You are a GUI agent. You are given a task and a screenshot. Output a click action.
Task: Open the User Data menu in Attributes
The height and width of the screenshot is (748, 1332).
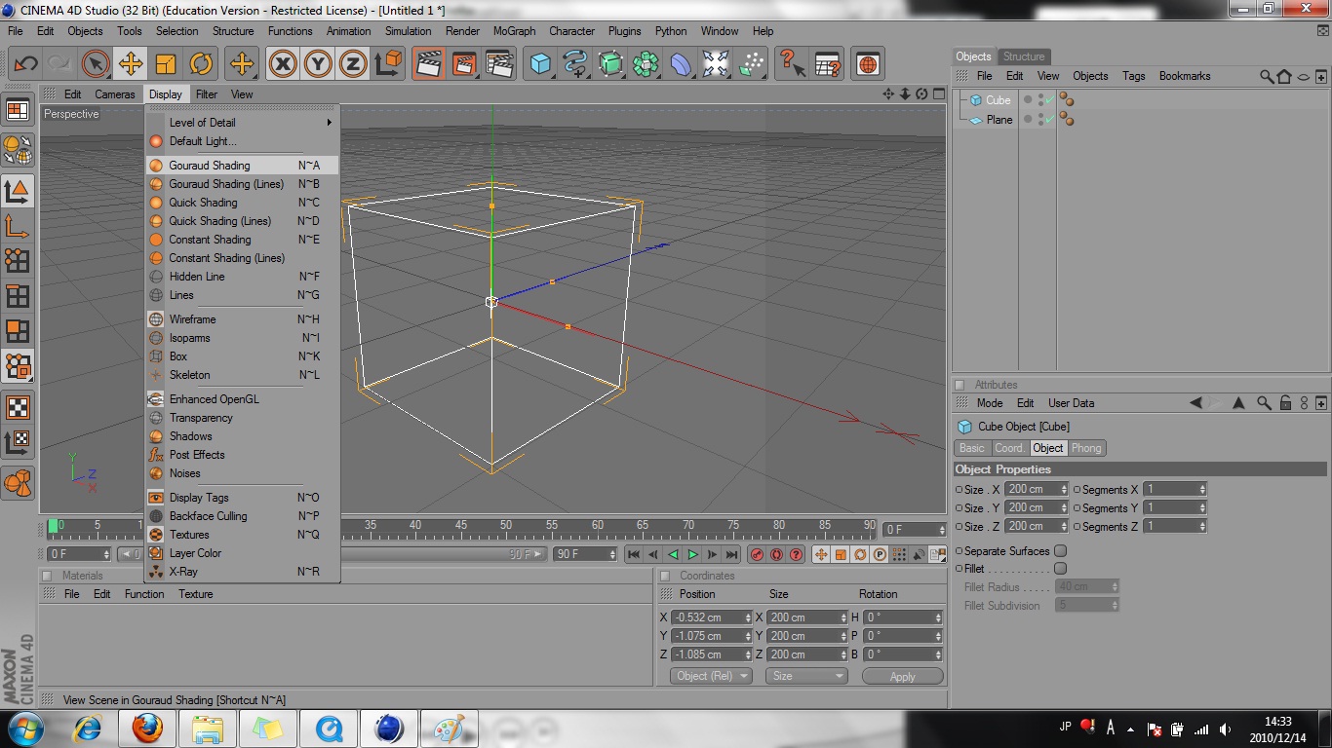[1071, 403]
